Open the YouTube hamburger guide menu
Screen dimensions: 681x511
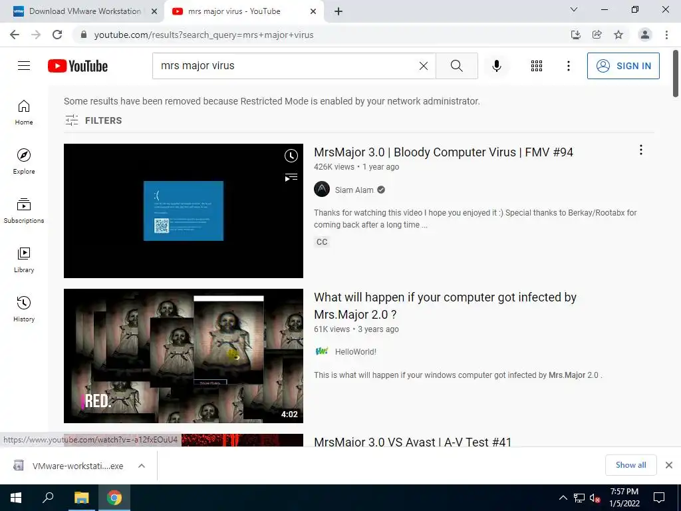(24, 66)
